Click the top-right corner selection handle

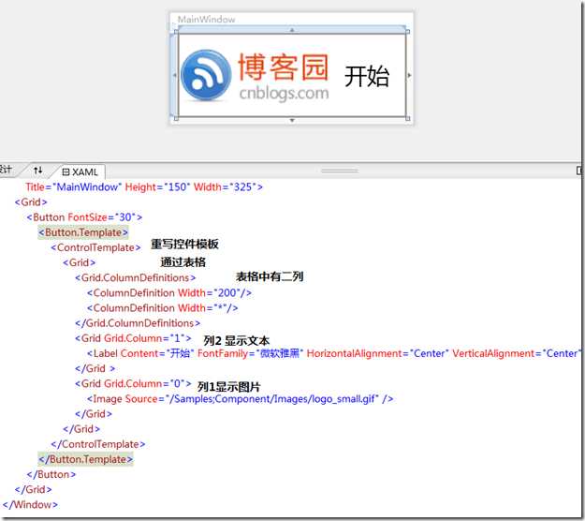408,32
